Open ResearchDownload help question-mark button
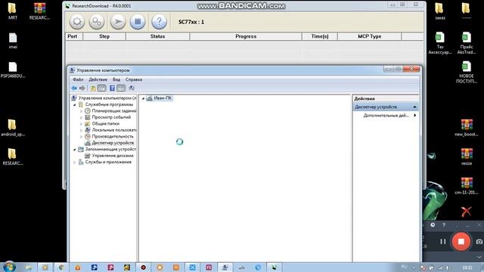 pos(159,22)
